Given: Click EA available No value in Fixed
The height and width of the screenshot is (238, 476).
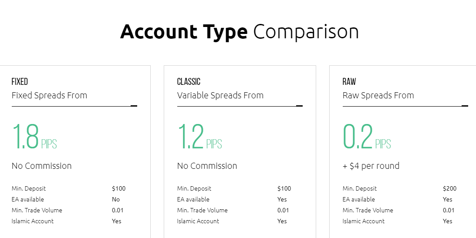Looking at the screenshot, I should (116, 199).
